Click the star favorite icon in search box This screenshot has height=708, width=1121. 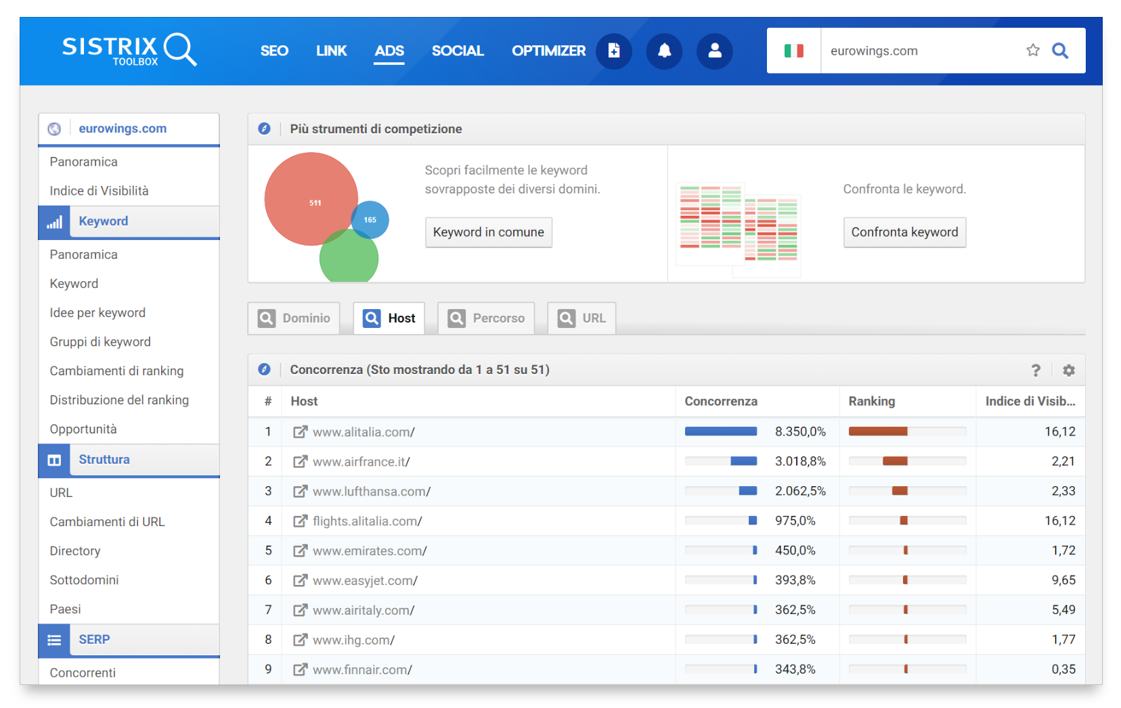pos(1033,50)
